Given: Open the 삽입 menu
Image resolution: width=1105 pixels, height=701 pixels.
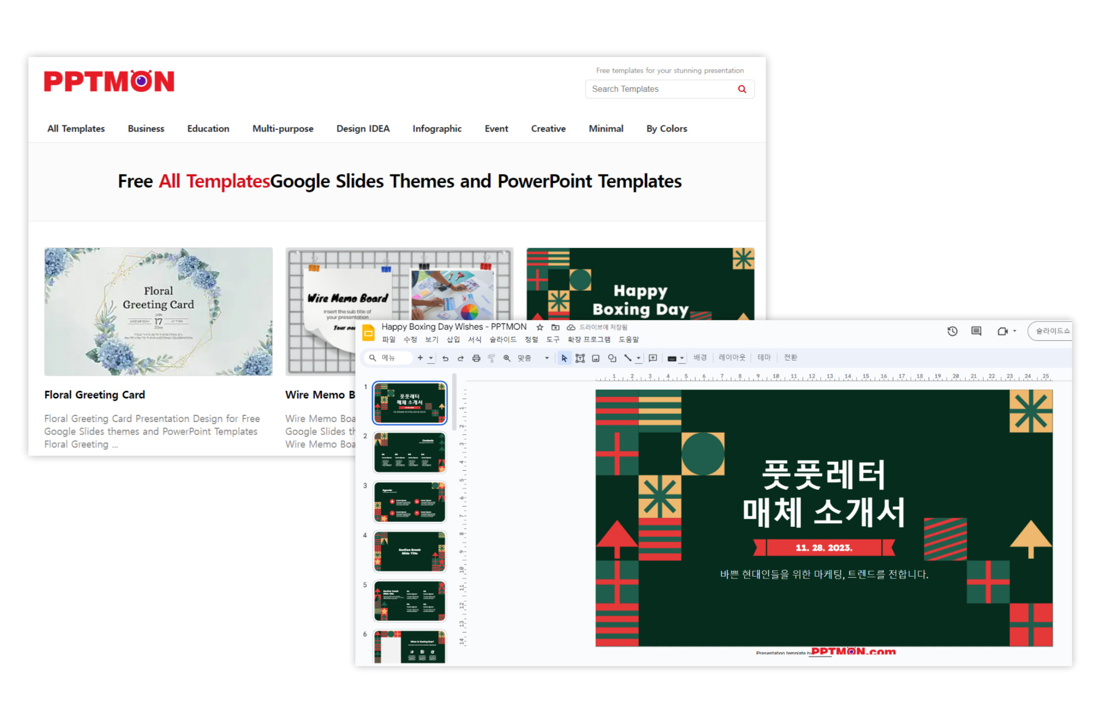Looking at the screenshot, I should tap(453, 339).
